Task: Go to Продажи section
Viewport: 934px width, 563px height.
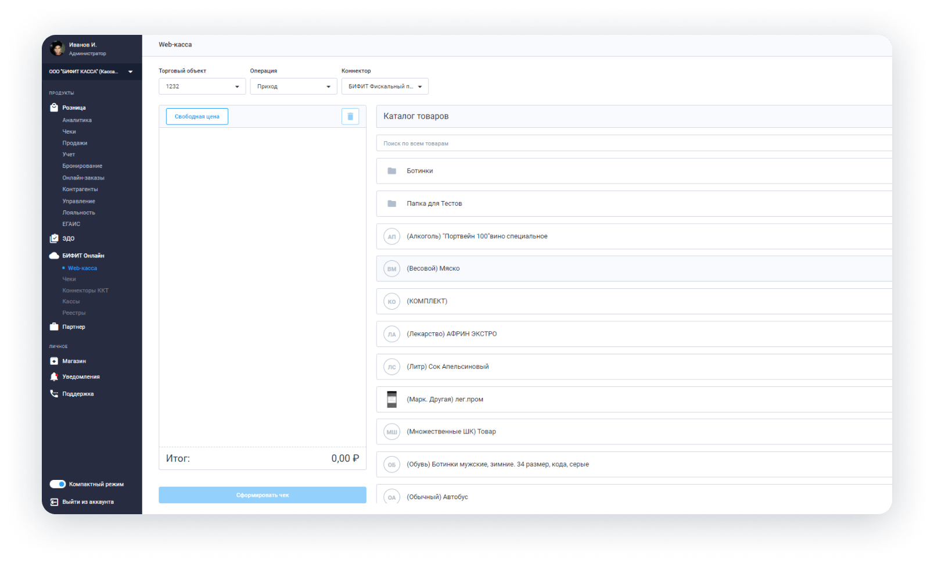Action: [74, 143]
